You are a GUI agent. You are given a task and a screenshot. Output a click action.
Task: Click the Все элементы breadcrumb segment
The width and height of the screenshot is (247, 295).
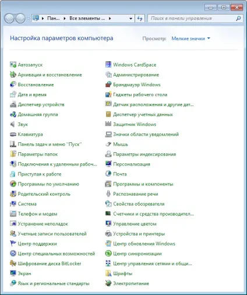tap(87, 19)
